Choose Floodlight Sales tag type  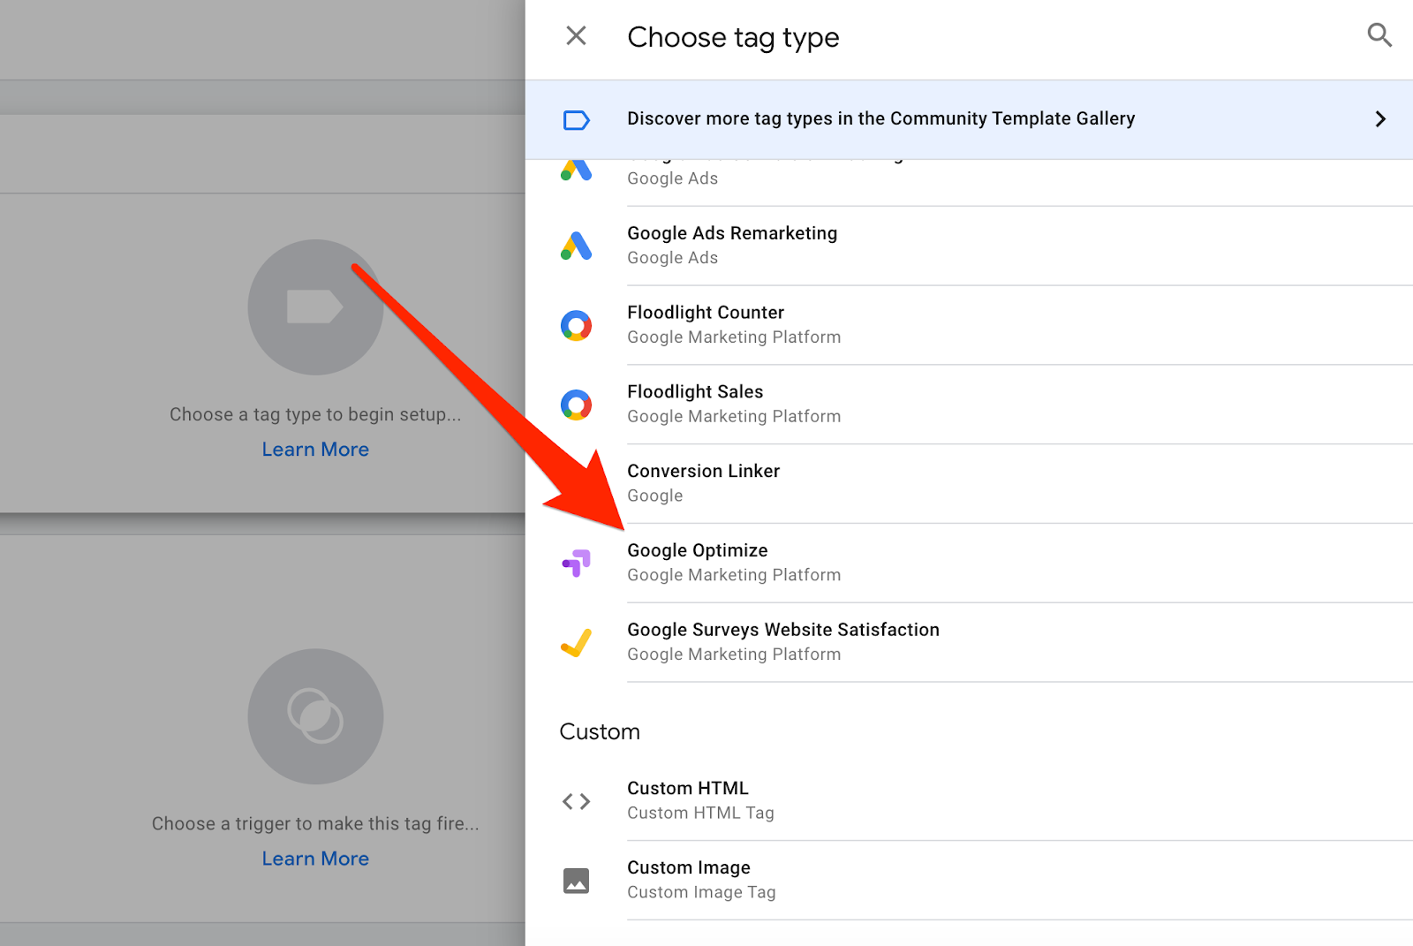point(969,405)
